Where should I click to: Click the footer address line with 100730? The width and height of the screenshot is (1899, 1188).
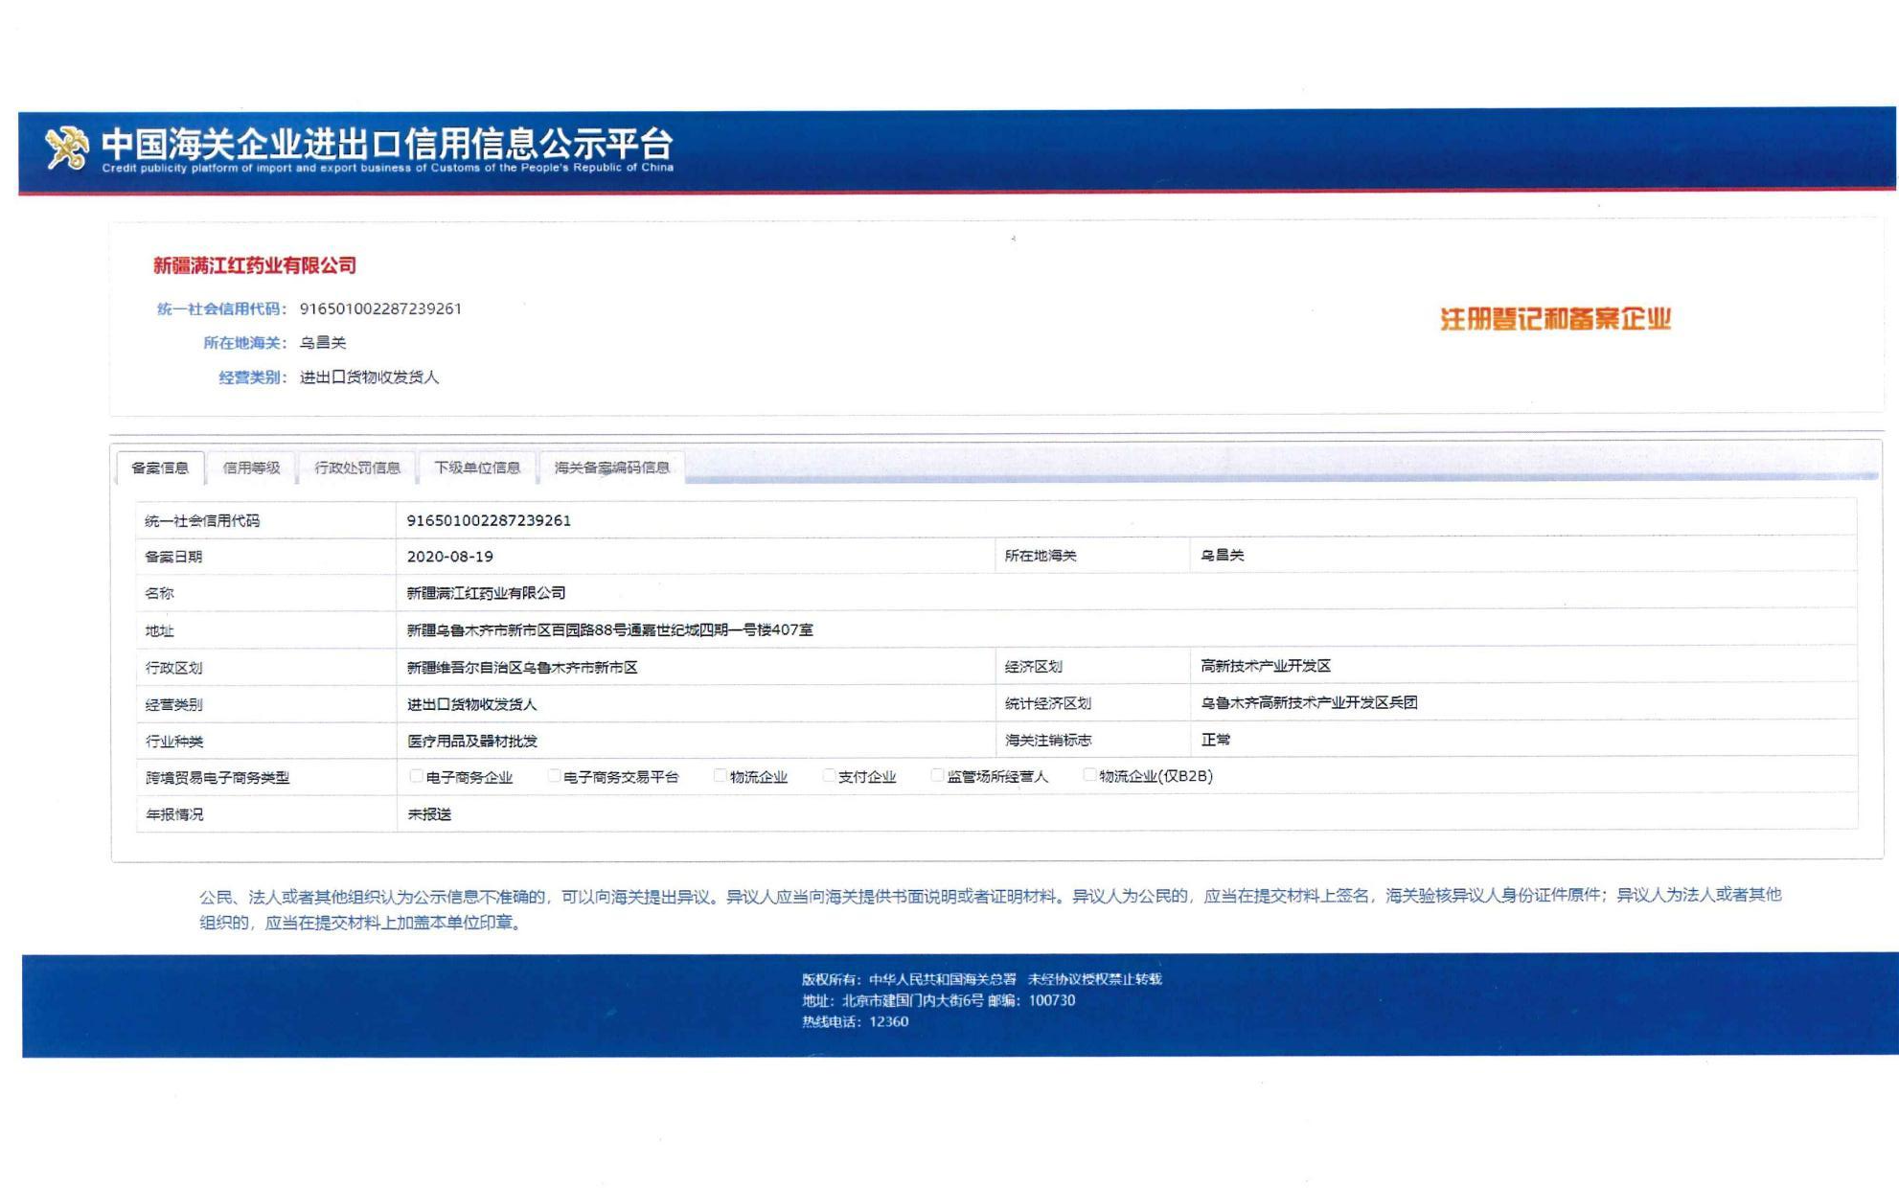pos(938,1000)
